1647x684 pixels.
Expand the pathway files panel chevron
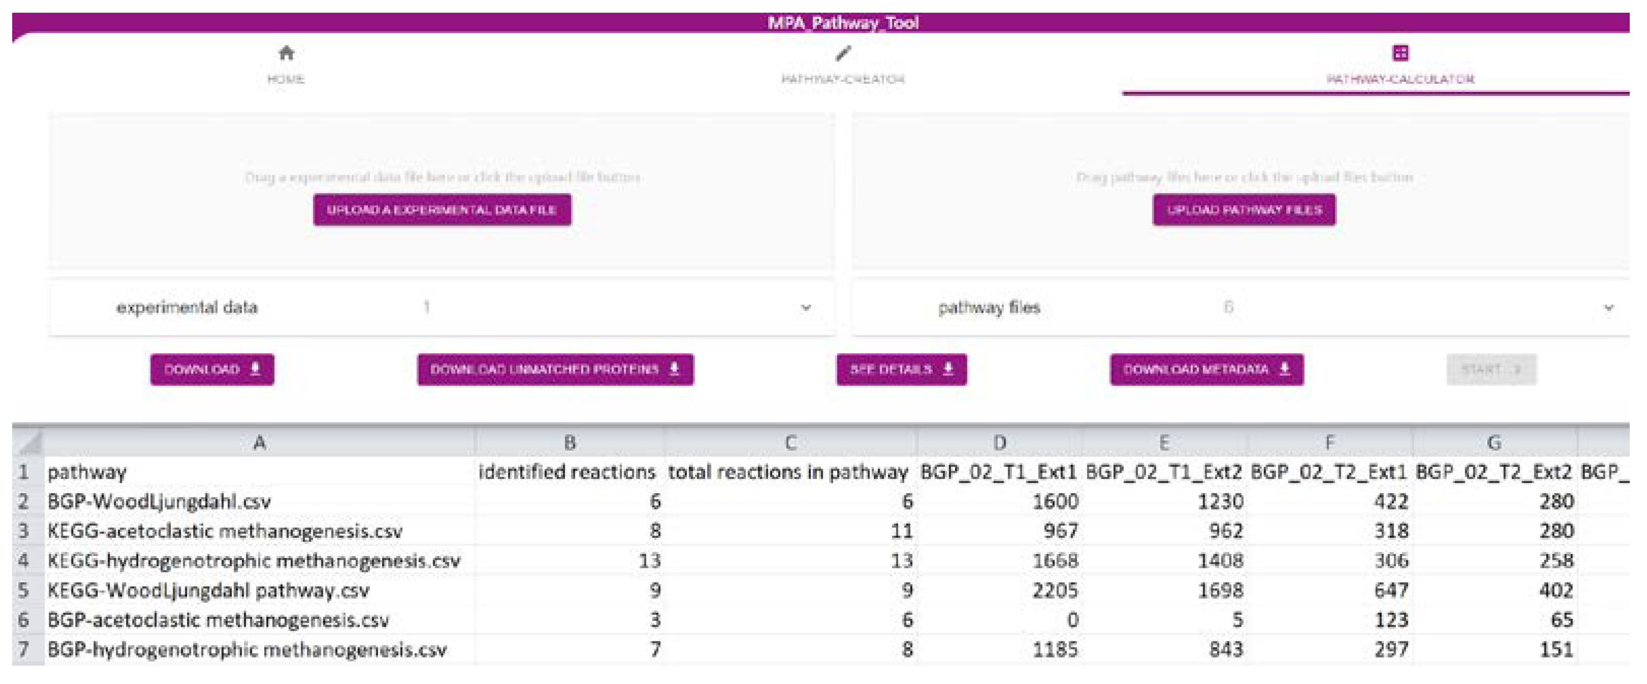[1608, 308]
